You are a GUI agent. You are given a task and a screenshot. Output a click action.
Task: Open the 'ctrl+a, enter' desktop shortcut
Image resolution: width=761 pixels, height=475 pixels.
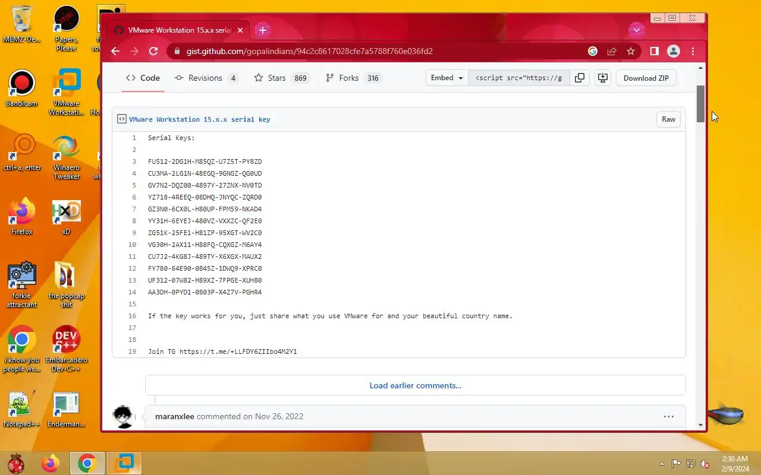click(x=22, y=153)
